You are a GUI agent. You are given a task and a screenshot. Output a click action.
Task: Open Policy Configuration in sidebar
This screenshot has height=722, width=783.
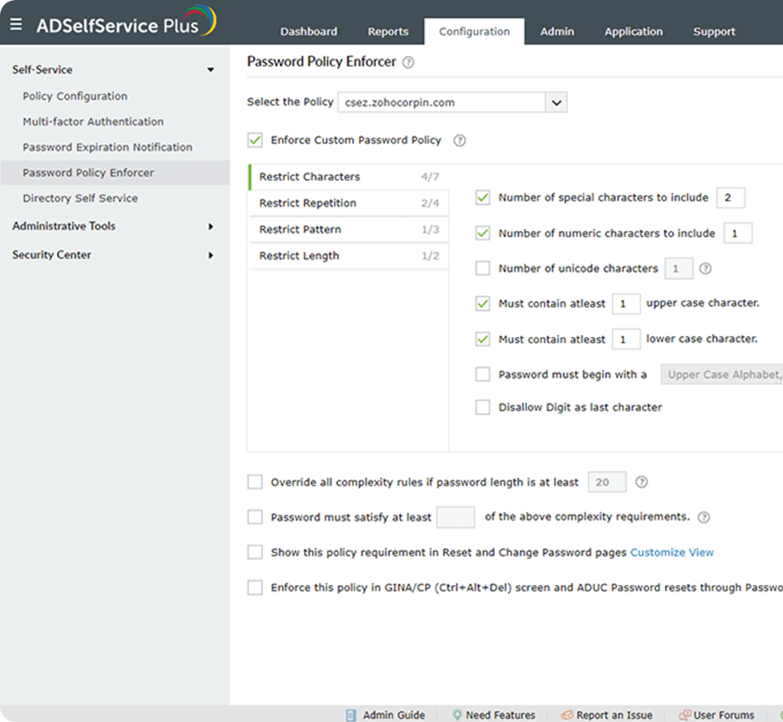(75, 96)
